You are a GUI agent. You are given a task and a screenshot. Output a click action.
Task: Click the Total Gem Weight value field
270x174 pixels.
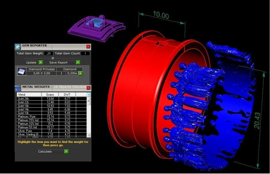coord(48,54)
